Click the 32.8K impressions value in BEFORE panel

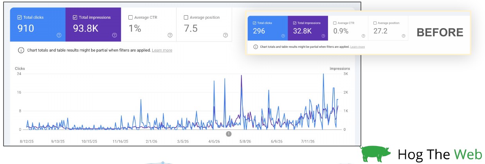(302, 31)
